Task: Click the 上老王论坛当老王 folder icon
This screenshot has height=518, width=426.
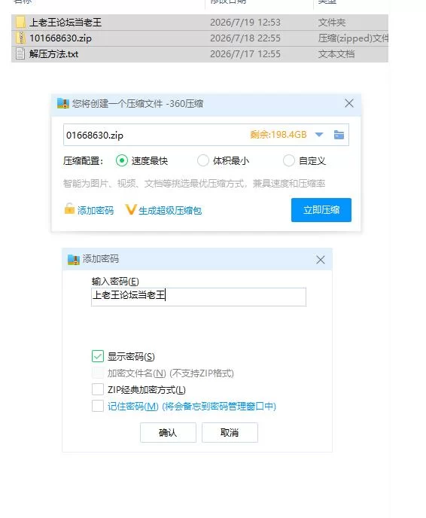Action: click(x=20, y=22)
